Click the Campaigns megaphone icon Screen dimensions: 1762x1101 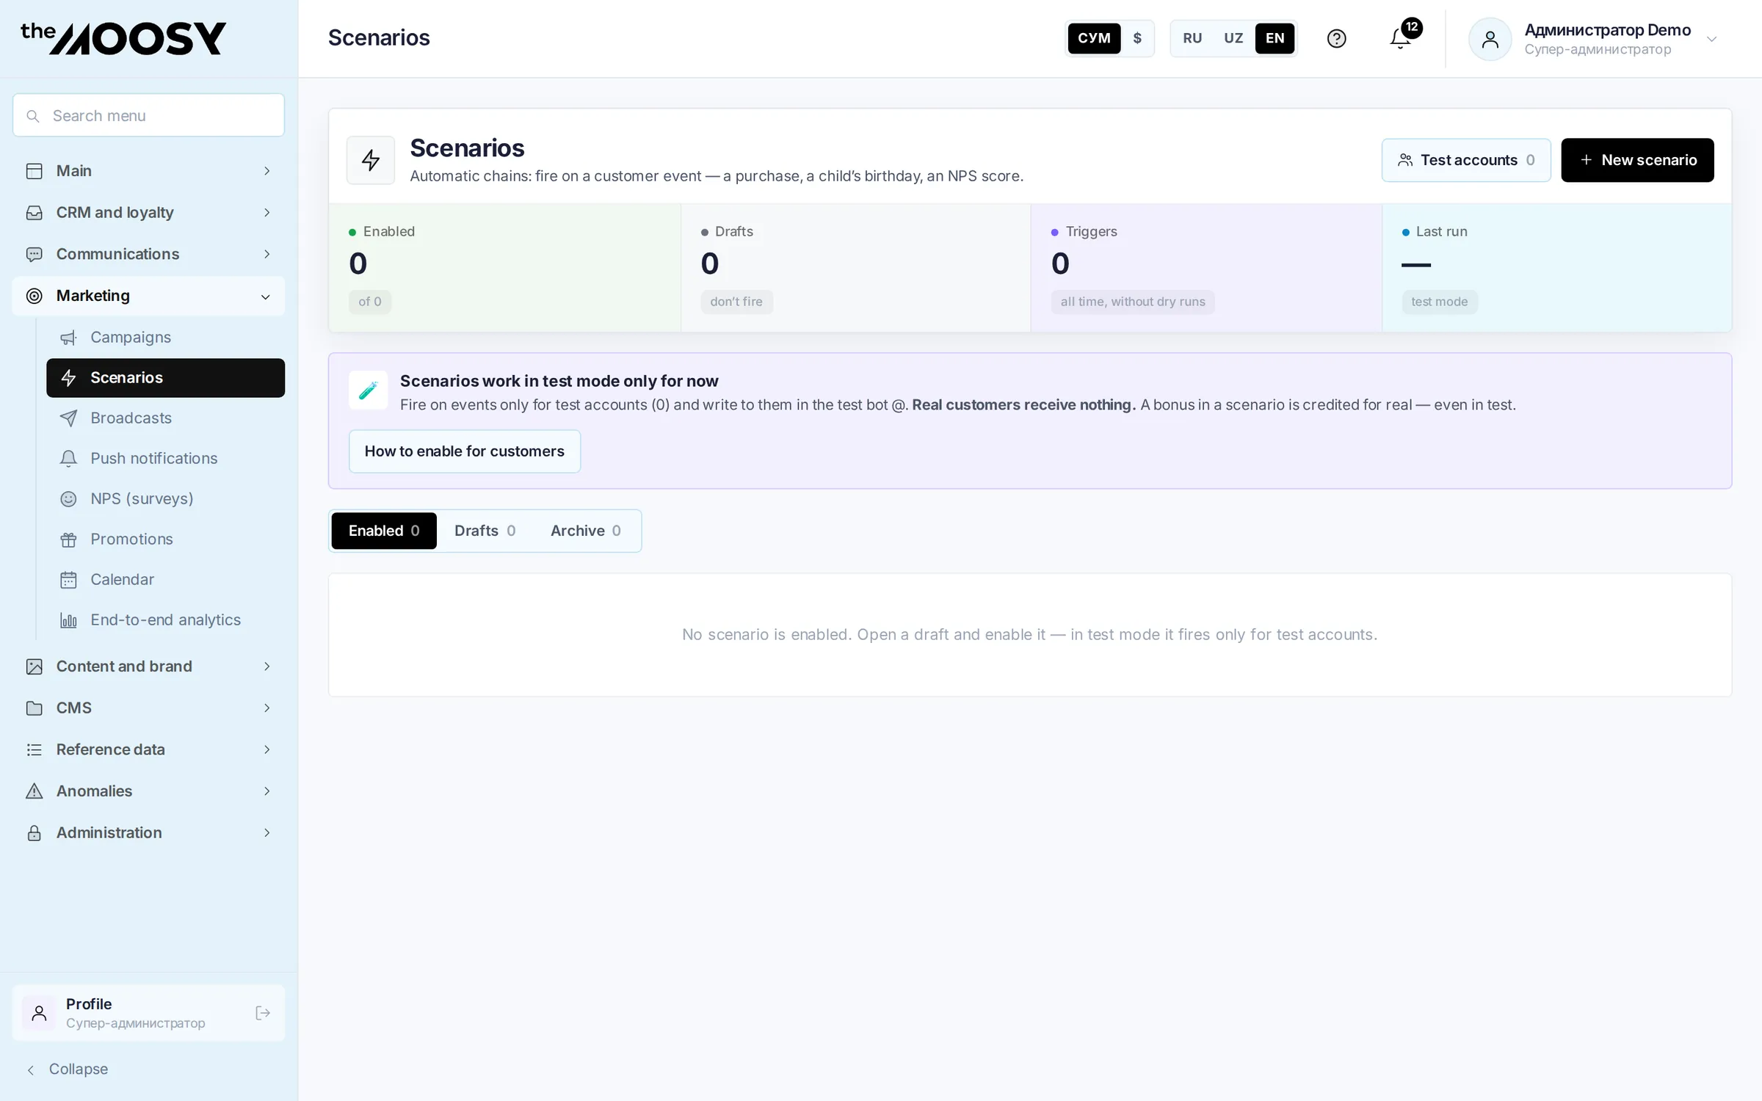click(68, 338)
